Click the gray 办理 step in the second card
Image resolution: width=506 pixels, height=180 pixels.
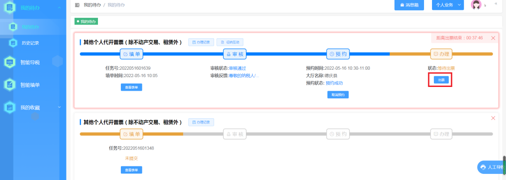click(441, 134)
